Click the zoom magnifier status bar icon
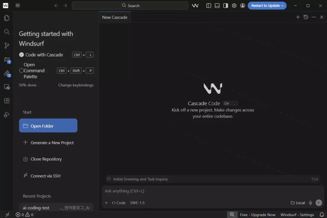 (x=232, y=214)
